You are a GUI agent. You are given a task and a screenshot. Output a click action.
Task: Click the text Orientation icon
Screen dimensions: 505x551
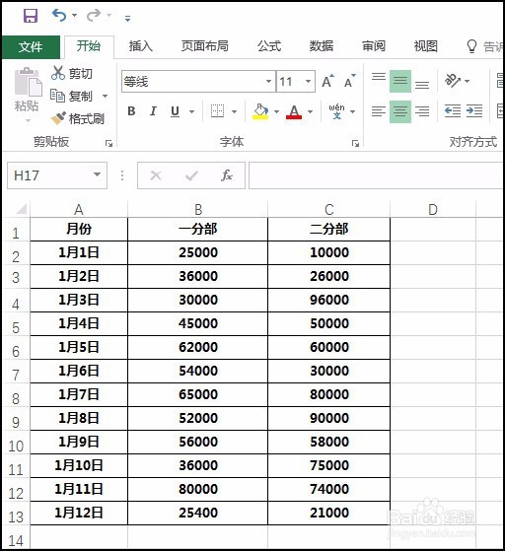(x=453, y=81)
